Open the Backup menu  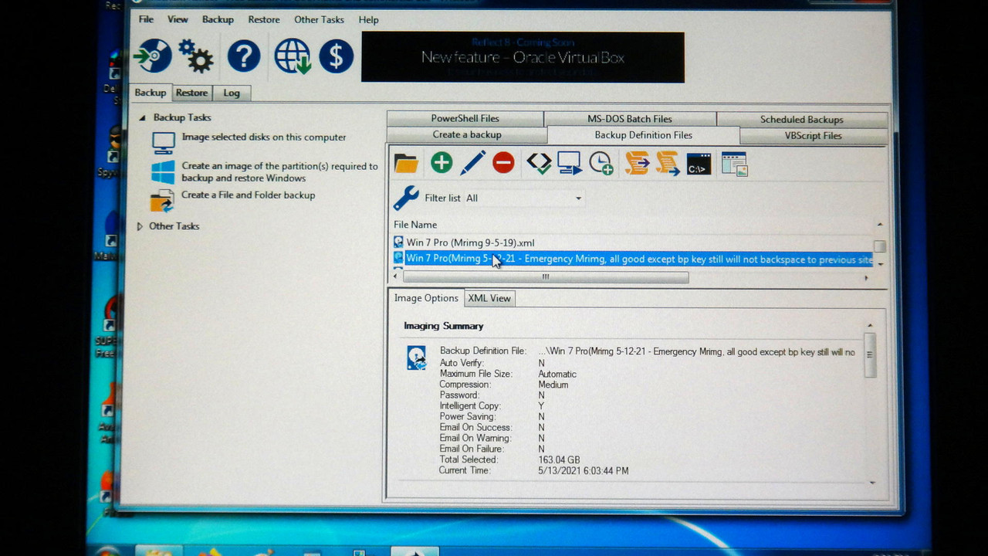(x=218, y=19)
